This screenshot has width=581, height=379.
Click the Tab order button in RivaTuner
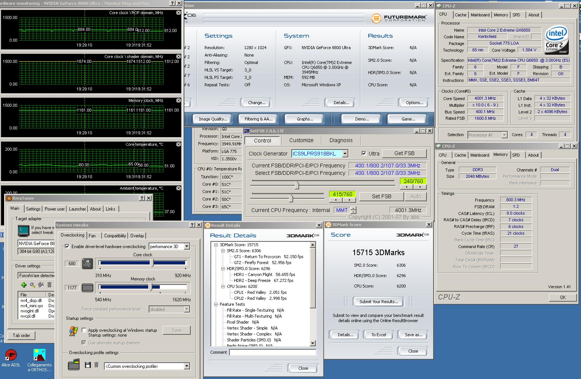pos(22,335)
